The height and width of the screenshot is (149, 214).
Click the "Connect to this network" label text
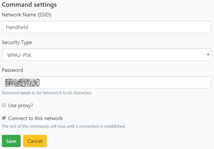pyautogui.click(x=35, y=118)
